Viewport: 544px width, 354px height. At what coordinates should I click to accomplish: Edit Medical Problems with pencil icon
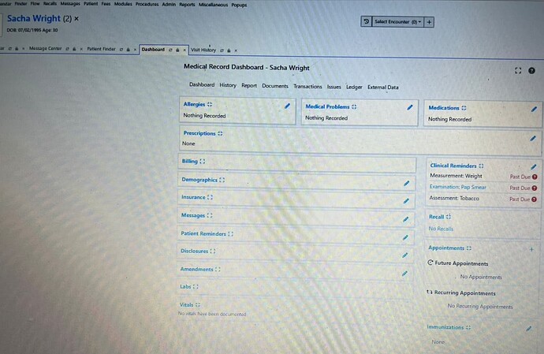pyautogui.click(x=410, y=107)
